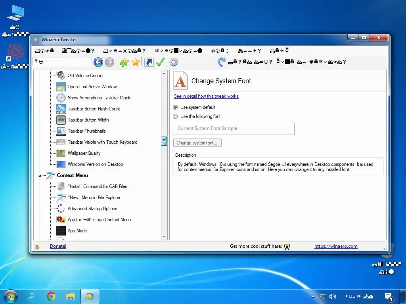Click the Install Command for CAB Files icon
The width and height of the screenshot is (406, 304).
tap(61, 186)
